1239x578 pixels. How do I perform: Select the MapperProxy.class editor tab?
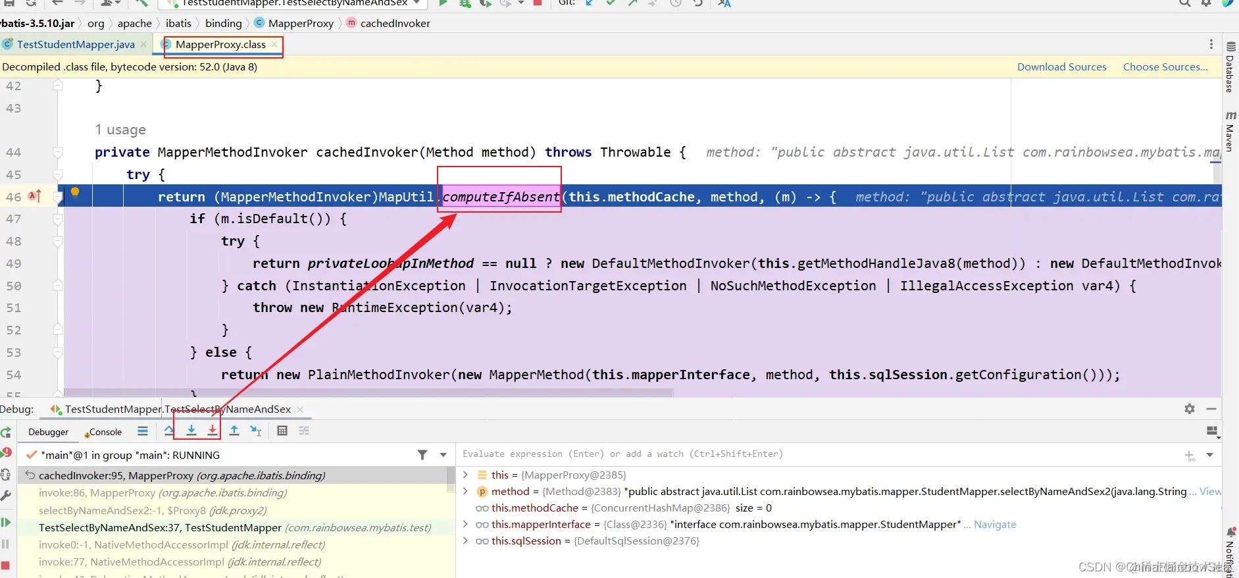coord(220,44)
